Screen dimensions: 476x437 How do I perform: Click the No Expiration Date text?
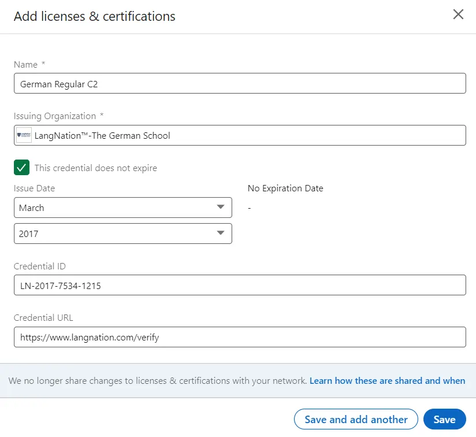285,188
